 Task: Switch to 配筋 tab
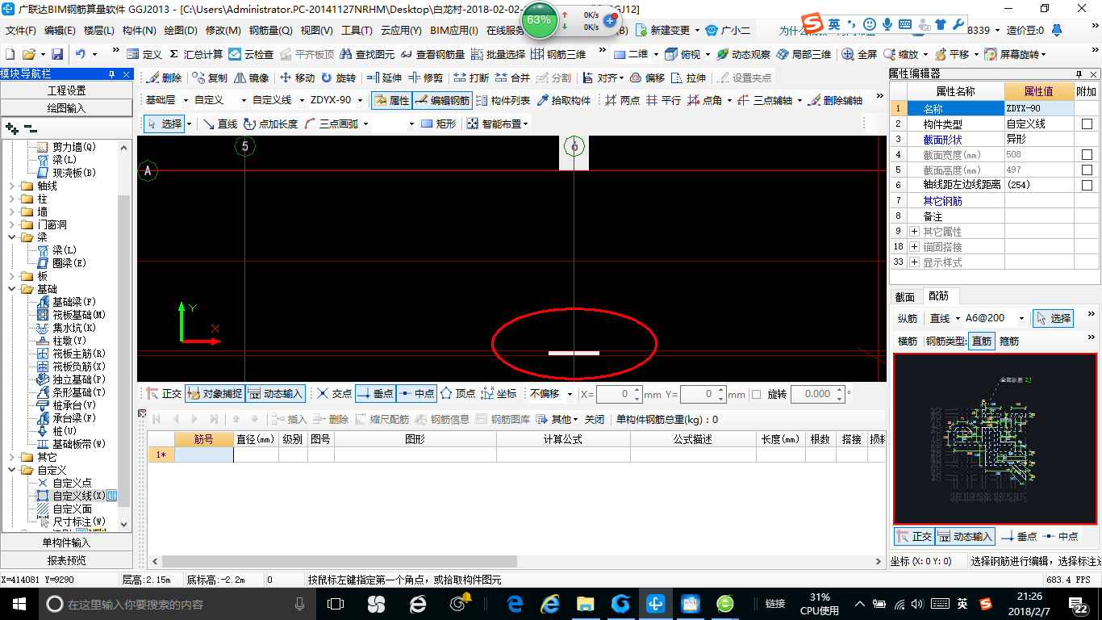click(x=938, y=297)
